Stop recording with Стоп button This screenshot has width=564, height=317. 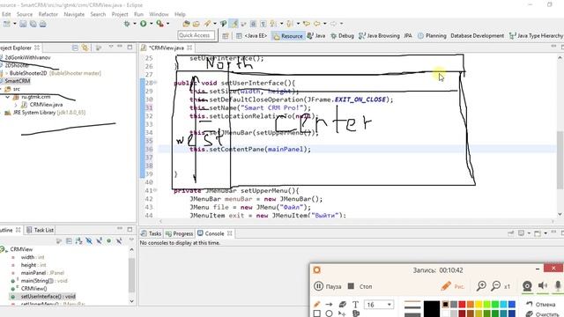click(360, 286)
